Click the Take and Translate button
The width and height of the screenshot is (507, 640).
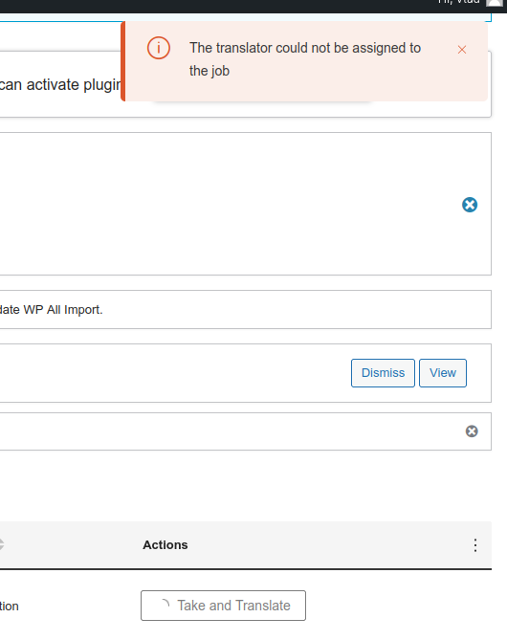tap(223, 606)
